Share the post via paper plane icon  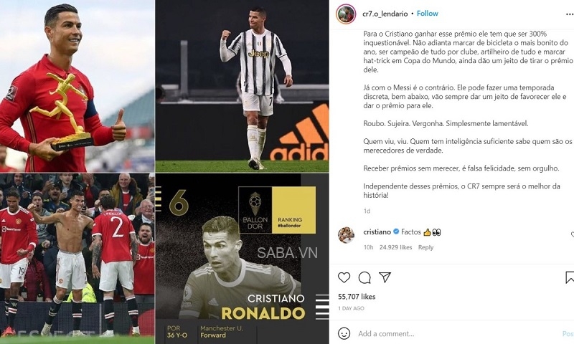pyautogui.click(x=385, y=277)
